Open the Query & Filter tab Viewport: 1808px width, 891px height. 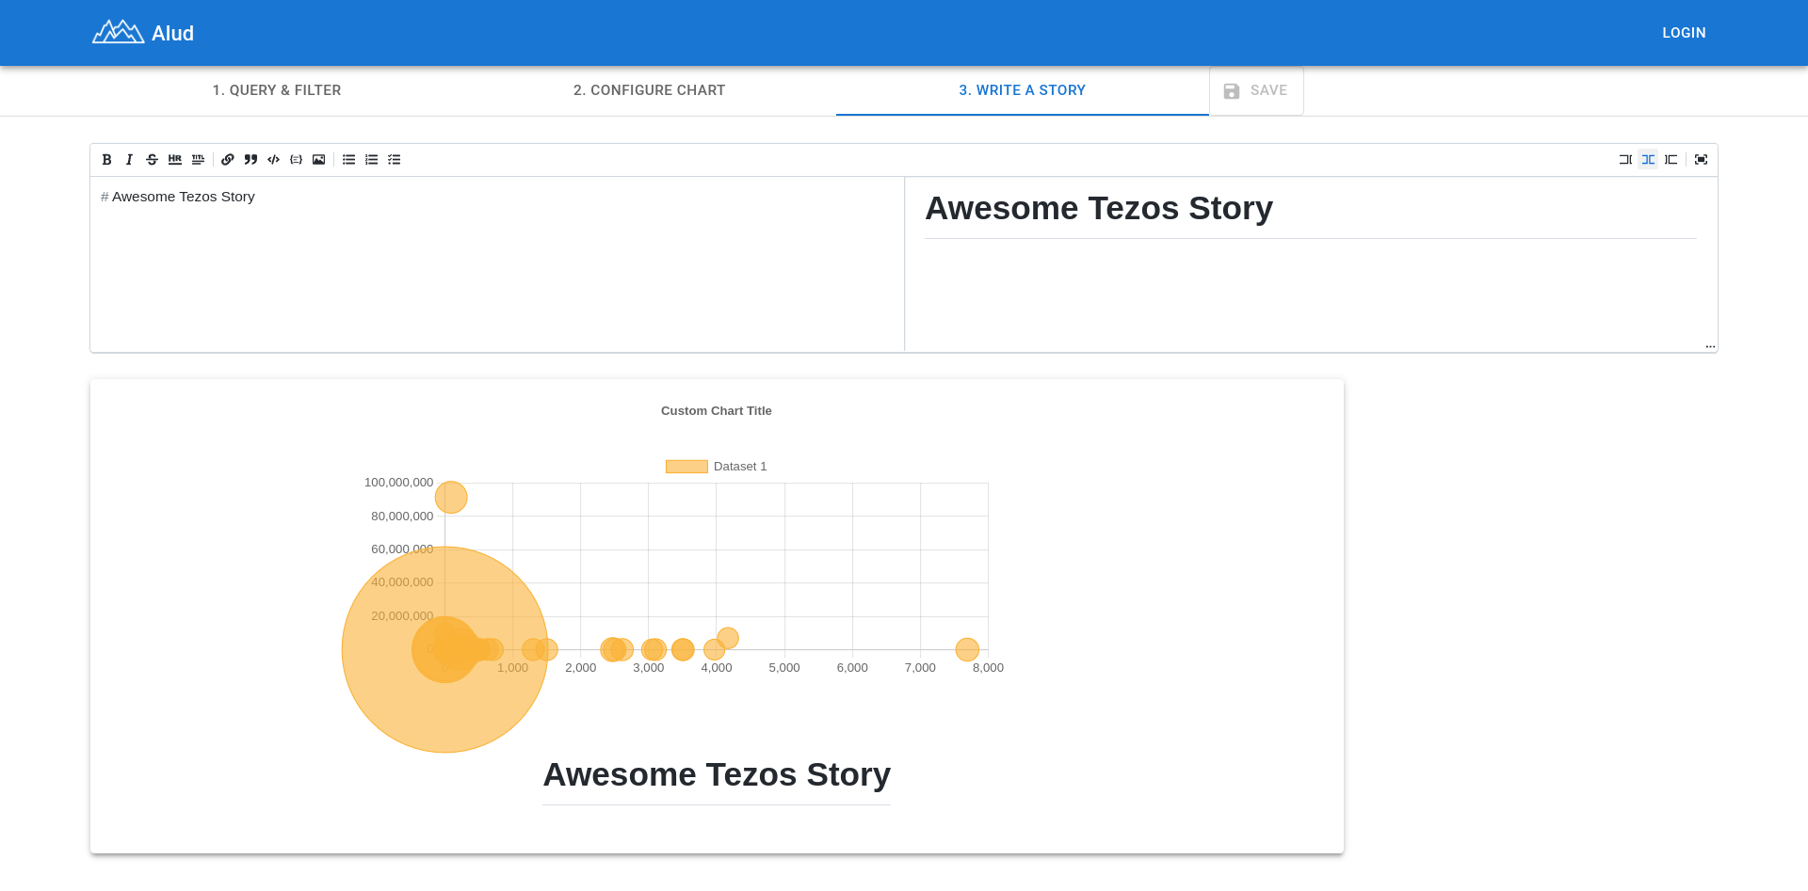click(277, 90)
